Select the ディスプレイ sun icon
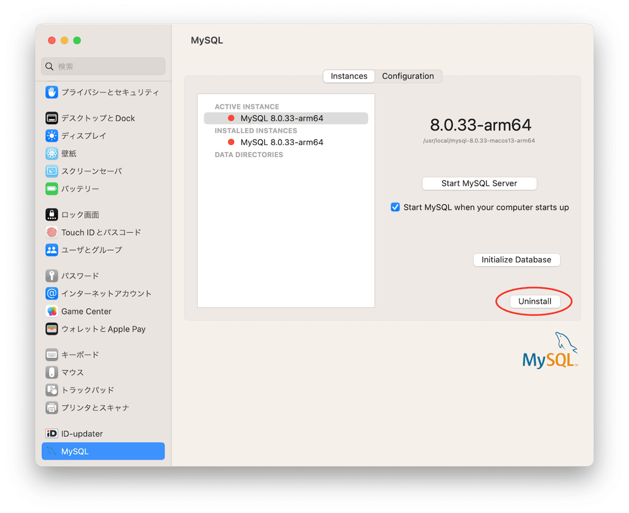629x513 pixels. (x=52, y=135)
